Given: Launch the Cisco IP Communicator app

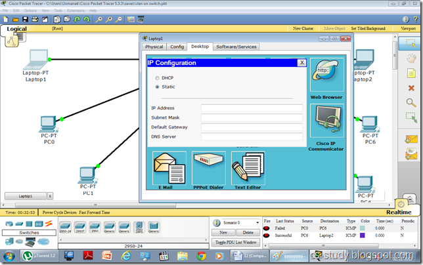Looking at the screenshot, I should pyautogui.click(x=326, y=121).
